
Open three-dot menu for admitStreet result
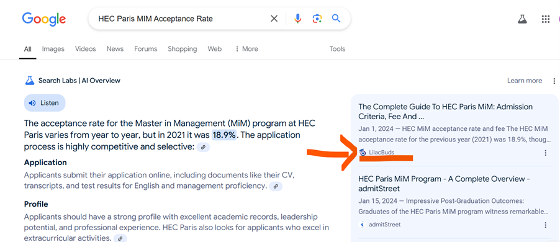point(545,225)
